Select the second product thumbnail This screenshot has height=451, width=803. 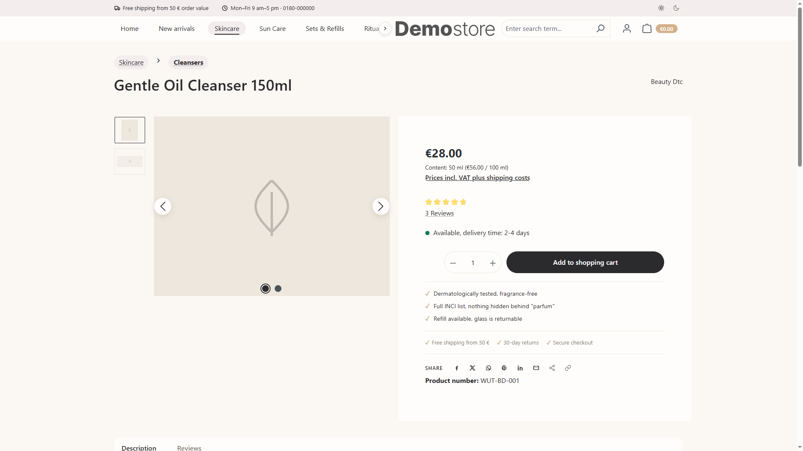130,161
